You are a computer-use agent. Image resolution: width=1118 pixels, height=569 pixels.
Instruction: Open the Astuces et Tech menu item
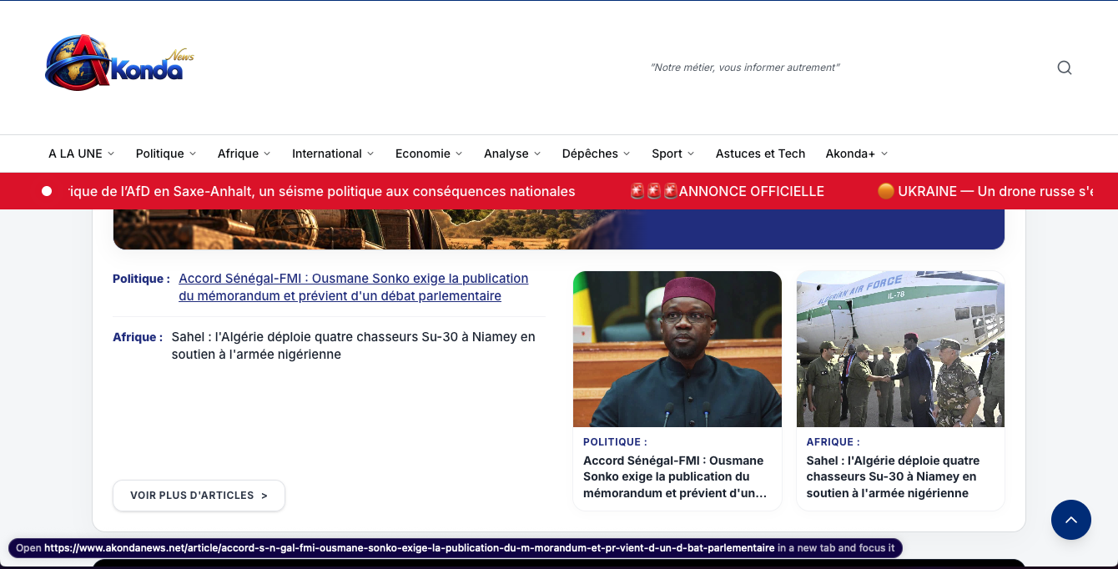[x=760, y=154]
